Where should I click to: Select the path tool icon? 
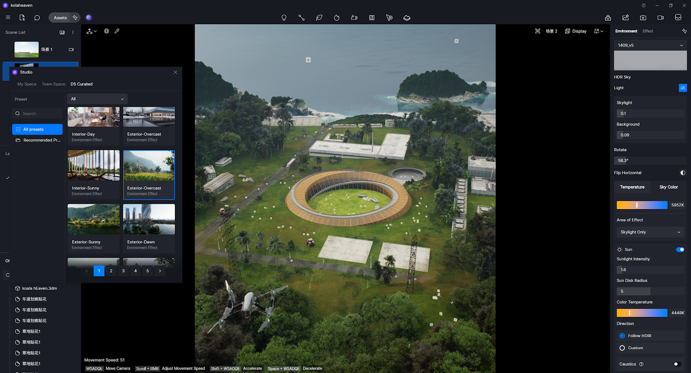(x=301, y=18)
